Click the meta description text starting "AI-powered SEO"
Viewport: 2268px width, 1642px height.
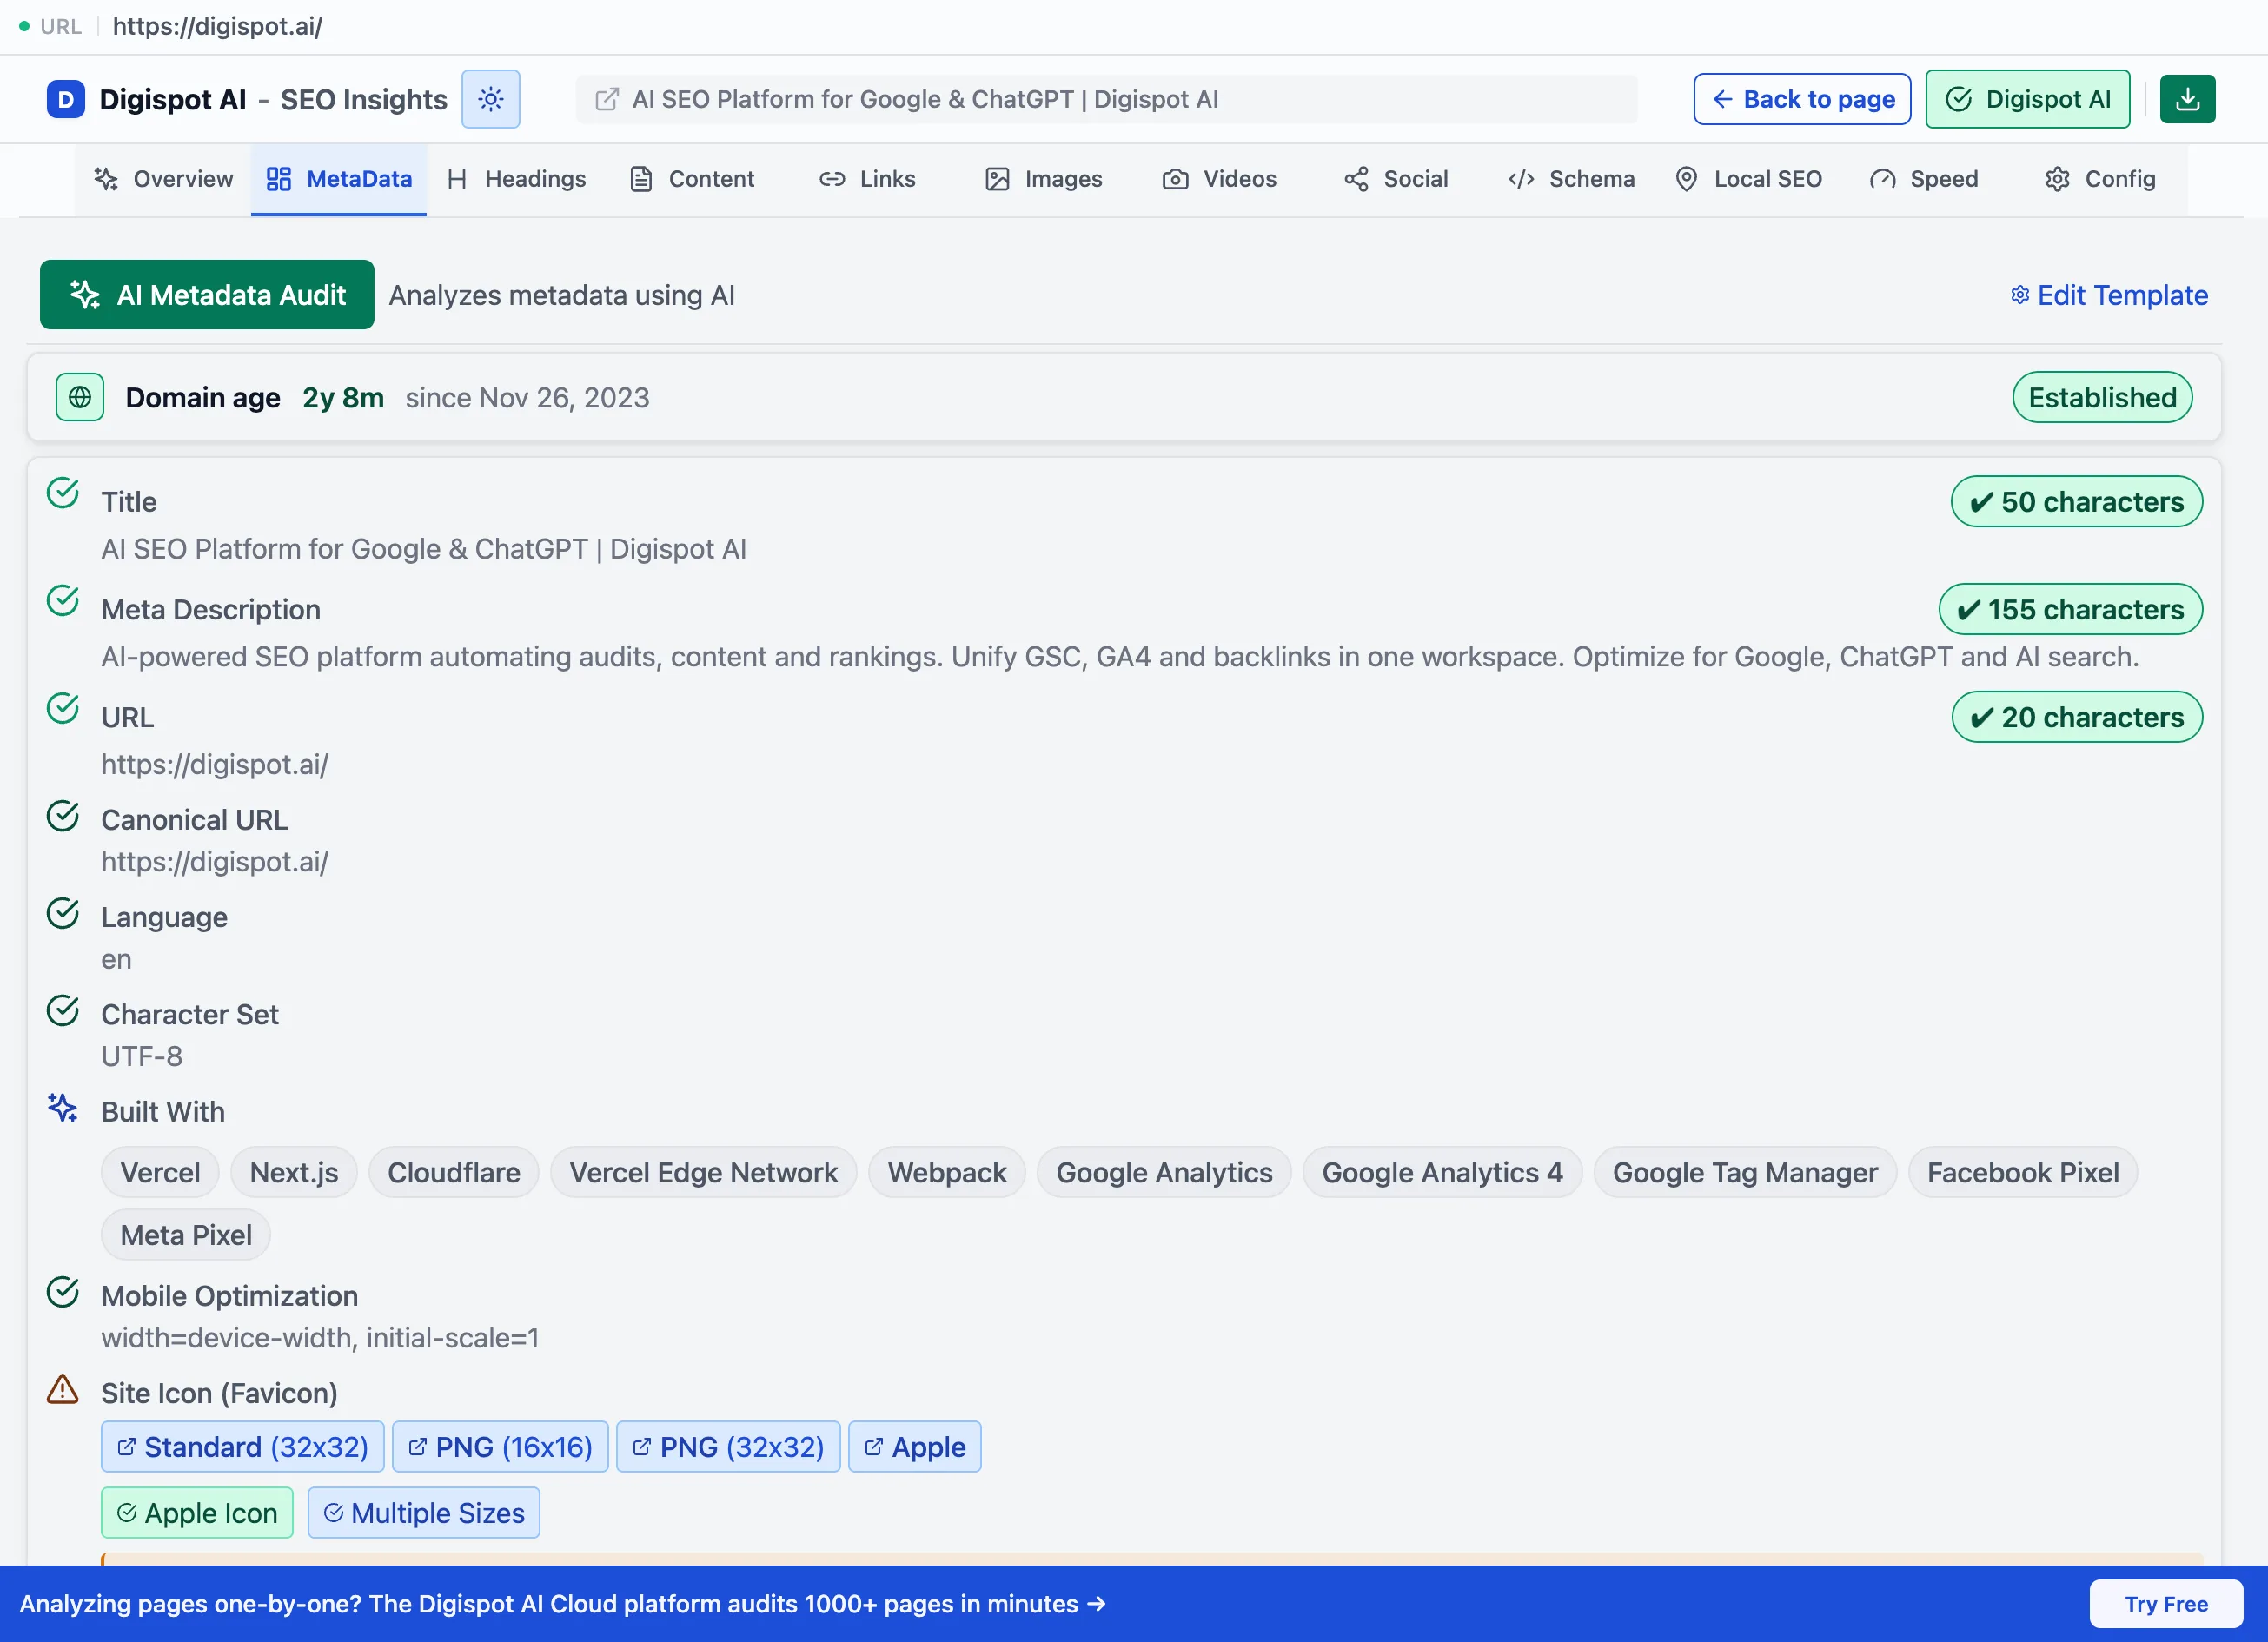(1120, 657)
